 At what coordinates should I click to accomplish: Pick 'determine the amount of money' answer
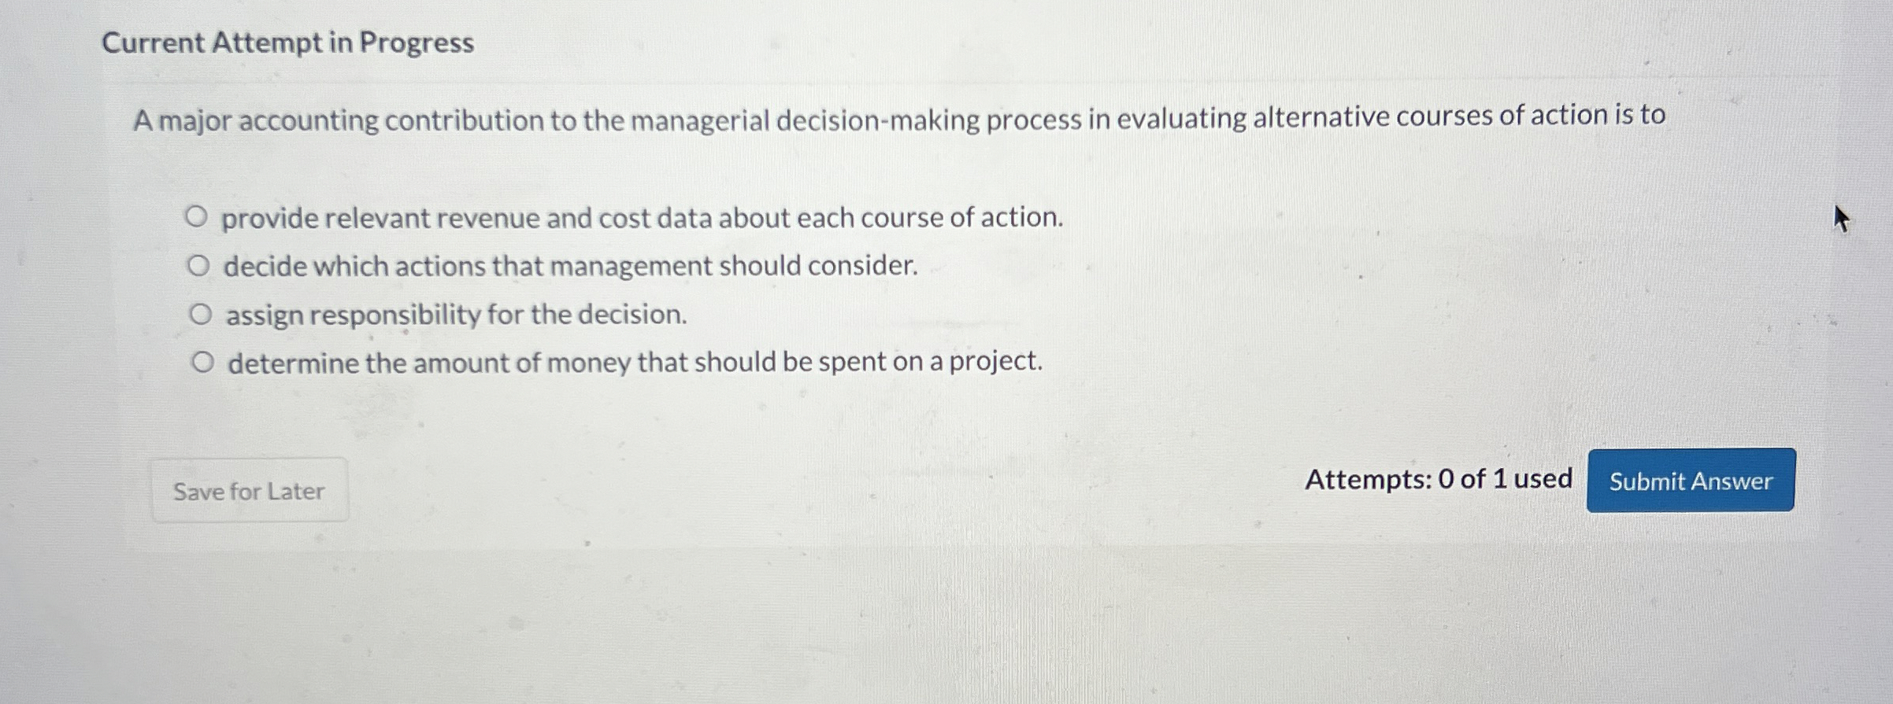point(201,362)
